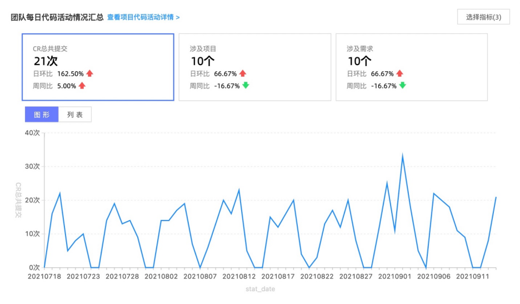Select the 涉及项目 metric card
This screenshot has width=520, height=304.
(254, 67)
